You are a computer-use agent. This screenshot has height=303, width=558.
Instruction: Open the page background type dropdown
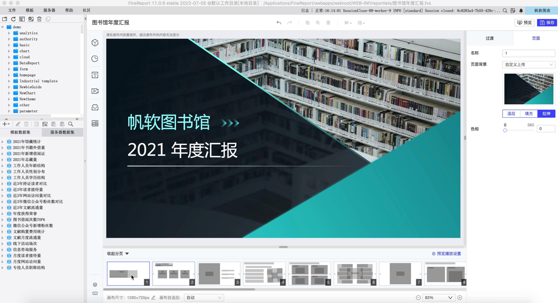(529, 65)
